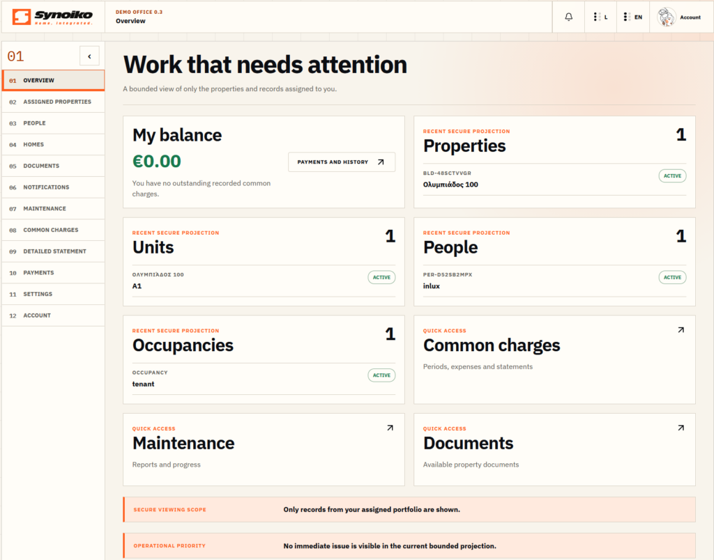Collapse the sidebar with the chevron button
Screen dimensions: 714x560
[x=89, y=56]
